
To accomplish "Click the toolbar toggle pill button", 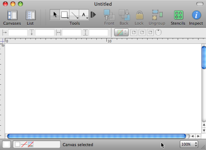I will point(200,4).
